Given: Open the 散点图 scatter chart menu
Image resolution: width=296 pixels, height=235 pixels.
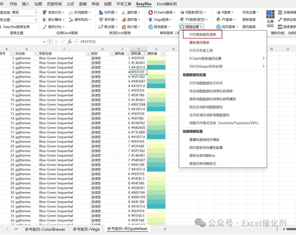Looking at the screenshot, I should (x=108, y=27).
